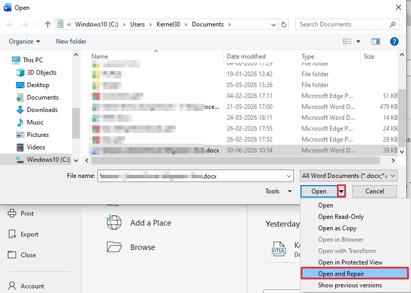Image resolution: width=411 pixels, height=293 pixels.
Task: Click down arrow on file list scrollbar
Action: click(x=402, y=151)
